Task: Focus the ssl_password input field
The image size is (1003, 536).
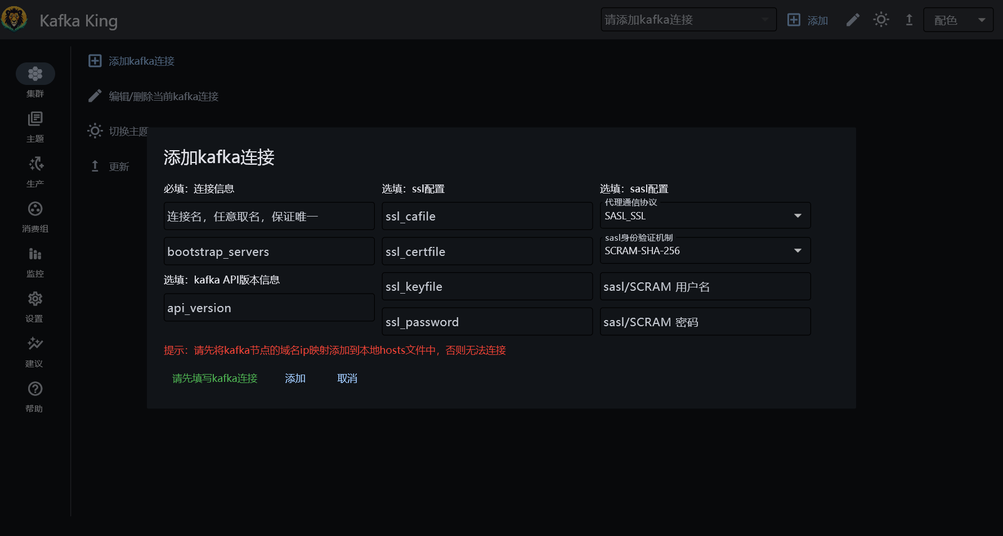Action: pyautogui.click(x=487, y=322)
